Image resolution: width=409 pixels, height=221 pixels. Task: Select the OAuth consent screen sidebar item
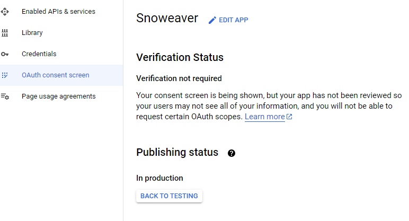tap(61, 75)
